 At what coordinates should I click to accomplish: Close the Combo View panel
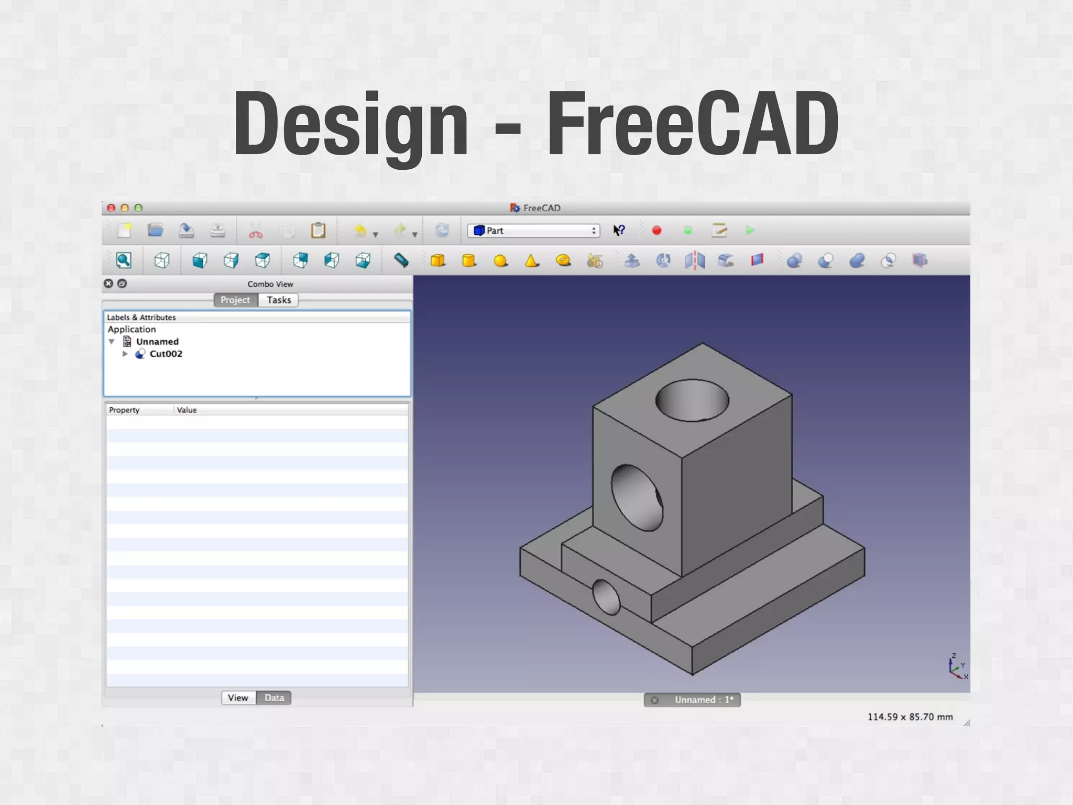click(x=108, y=284)
